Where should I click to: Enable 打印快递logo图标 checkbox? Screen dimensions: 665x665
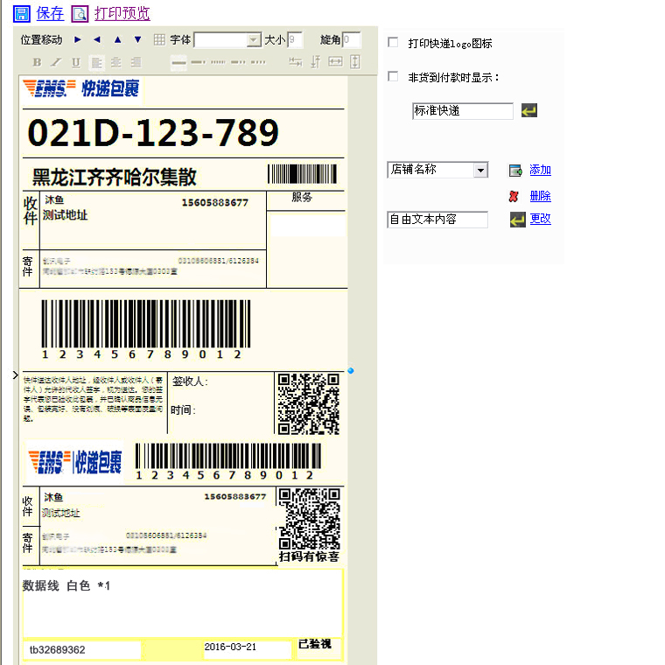click(x=393, y=43)
